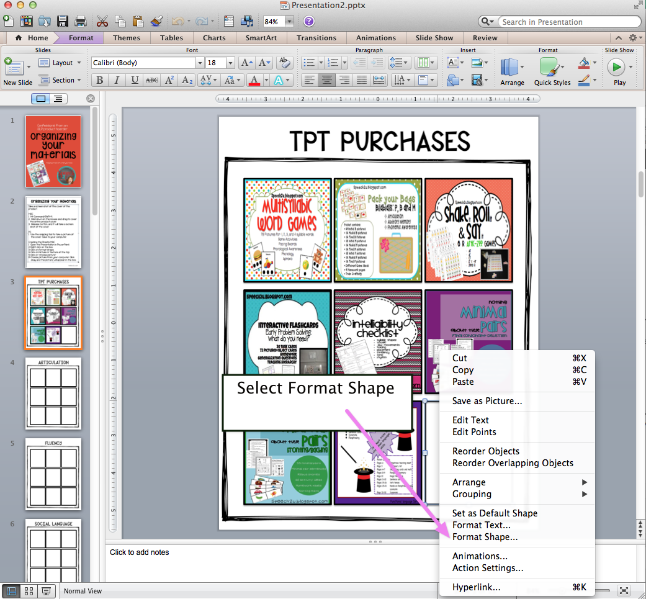
Task: Select the Articulation slide 4 thumbnail
Action: [53, 394]
